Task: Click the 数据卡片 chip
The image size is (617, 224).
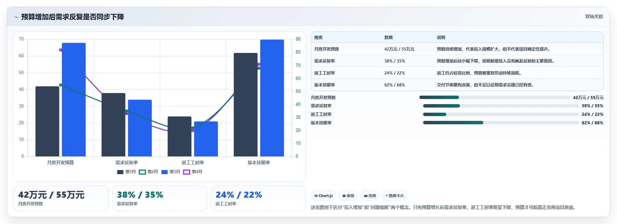Action: 395,196
